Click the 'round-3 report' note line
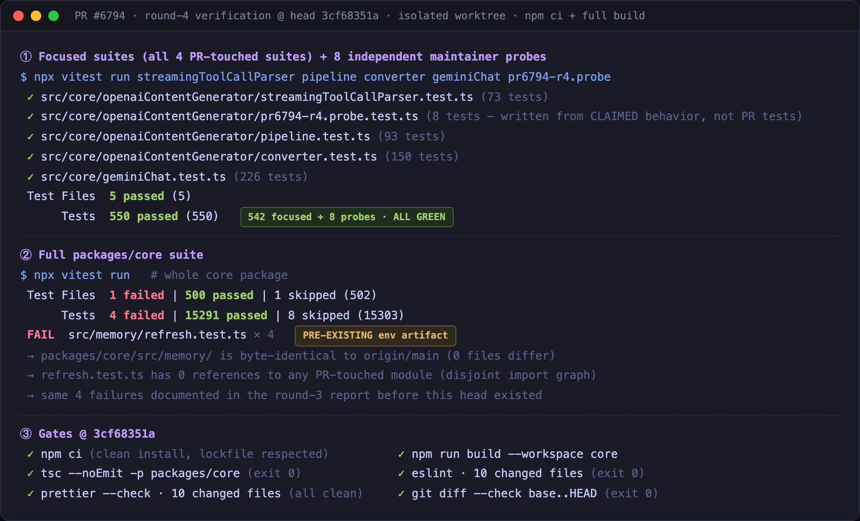860x521 pixels. (x=284, y=395)
